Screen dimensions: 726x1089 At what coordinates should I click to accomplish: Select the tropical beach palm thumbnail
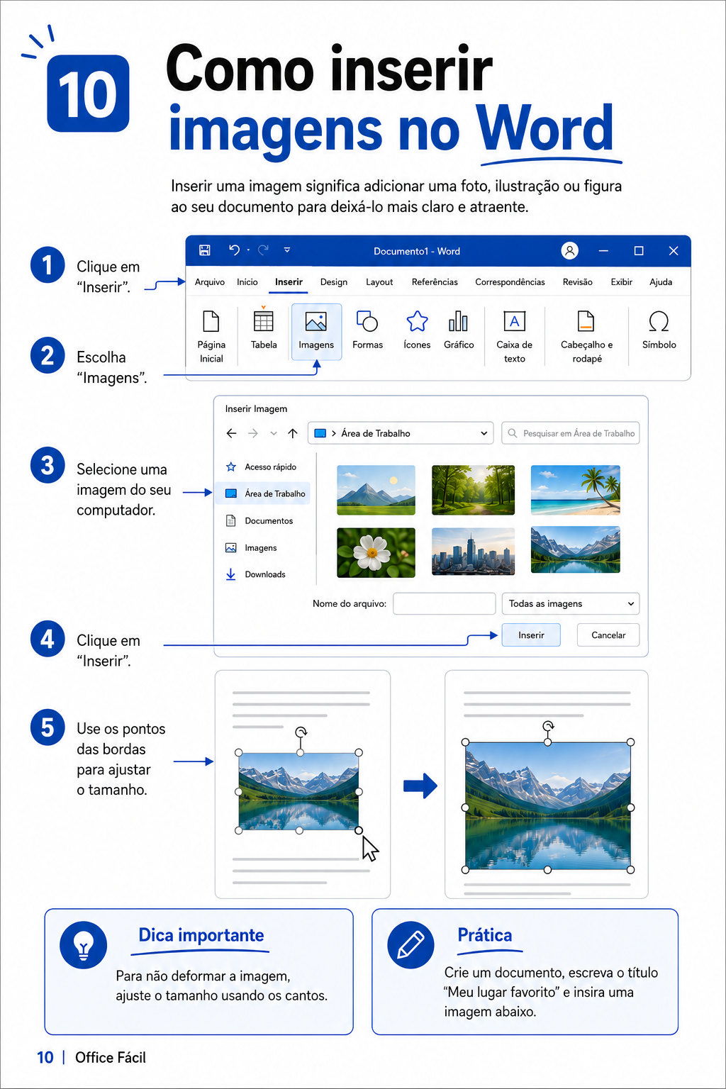(575, 490)
